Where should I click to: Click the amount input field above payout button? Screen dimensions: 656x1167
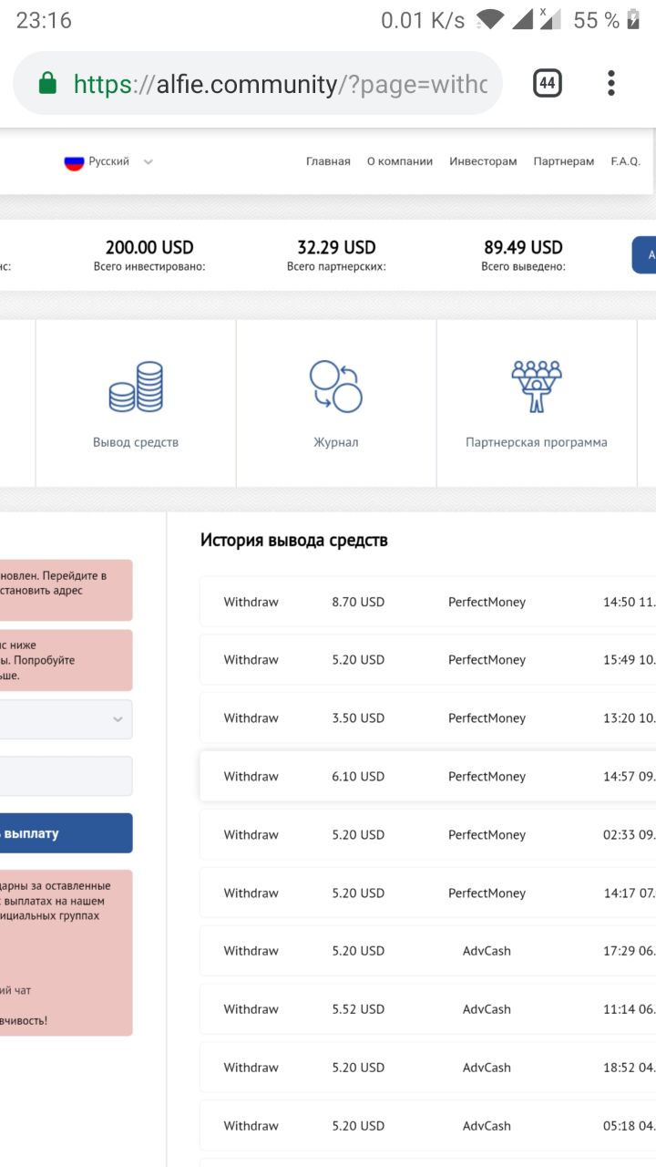(66, 776)
